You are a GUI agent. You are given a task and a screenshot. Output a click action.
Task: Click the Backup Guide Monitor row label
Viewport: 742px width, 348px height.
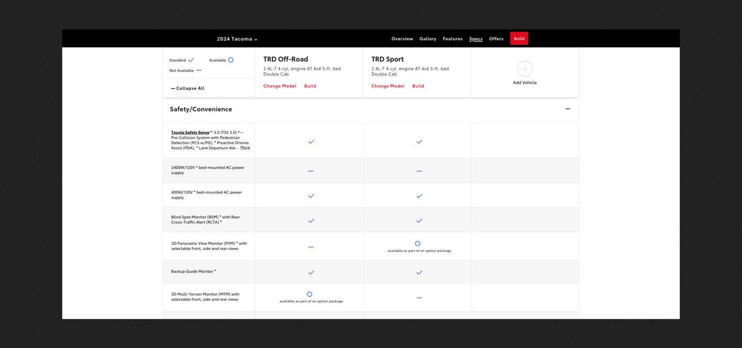click(x=194, y=271)
